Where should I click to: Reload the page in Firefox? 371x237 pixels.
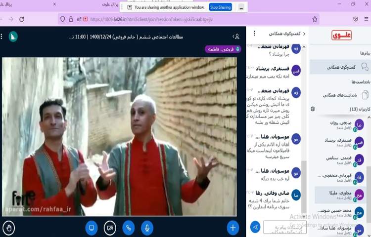click(22, 19)
